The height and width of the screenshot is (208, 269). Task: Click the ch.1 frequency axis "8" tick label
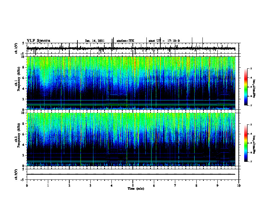point(24,67)
